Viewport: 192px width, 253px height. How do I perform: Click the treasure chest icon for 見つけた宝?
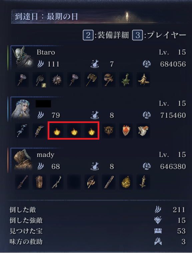(158, 231)
